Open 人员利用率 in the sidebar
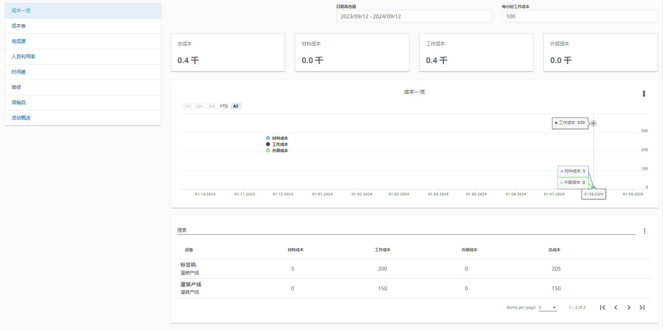 (23, 57)
